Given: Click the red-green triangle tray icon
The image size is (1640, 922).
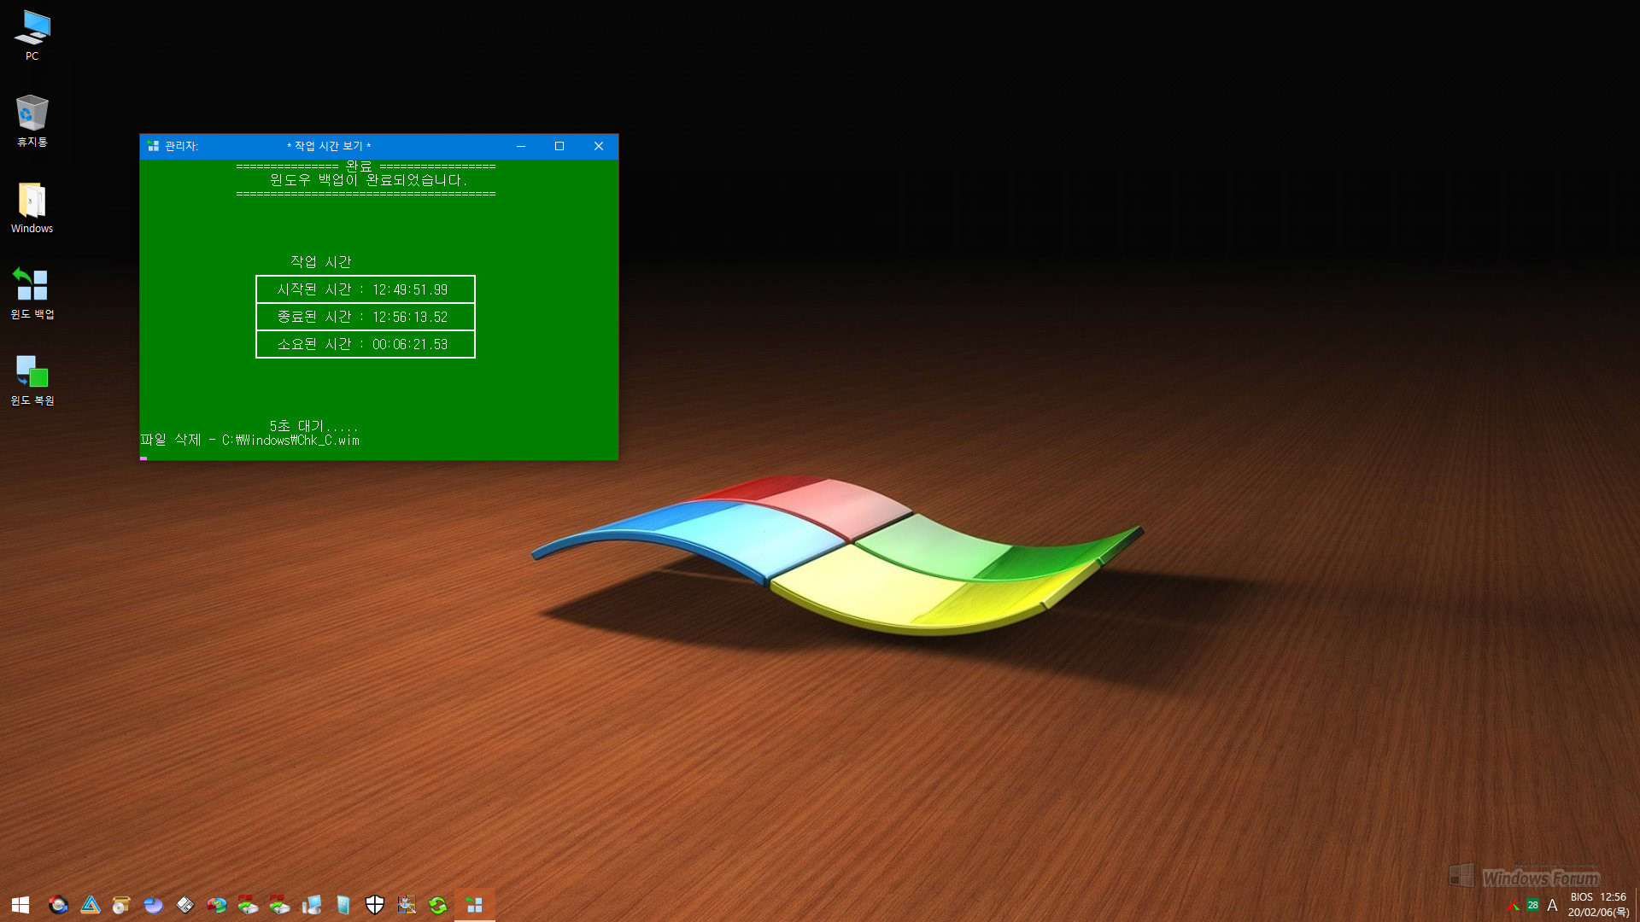Looking at the screenshot, I should (x=1514, y=906).
